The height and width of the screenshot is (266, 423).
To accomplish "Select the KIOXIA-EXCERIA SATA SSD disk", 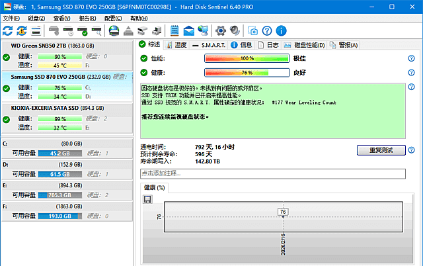I will coord(67,118).
